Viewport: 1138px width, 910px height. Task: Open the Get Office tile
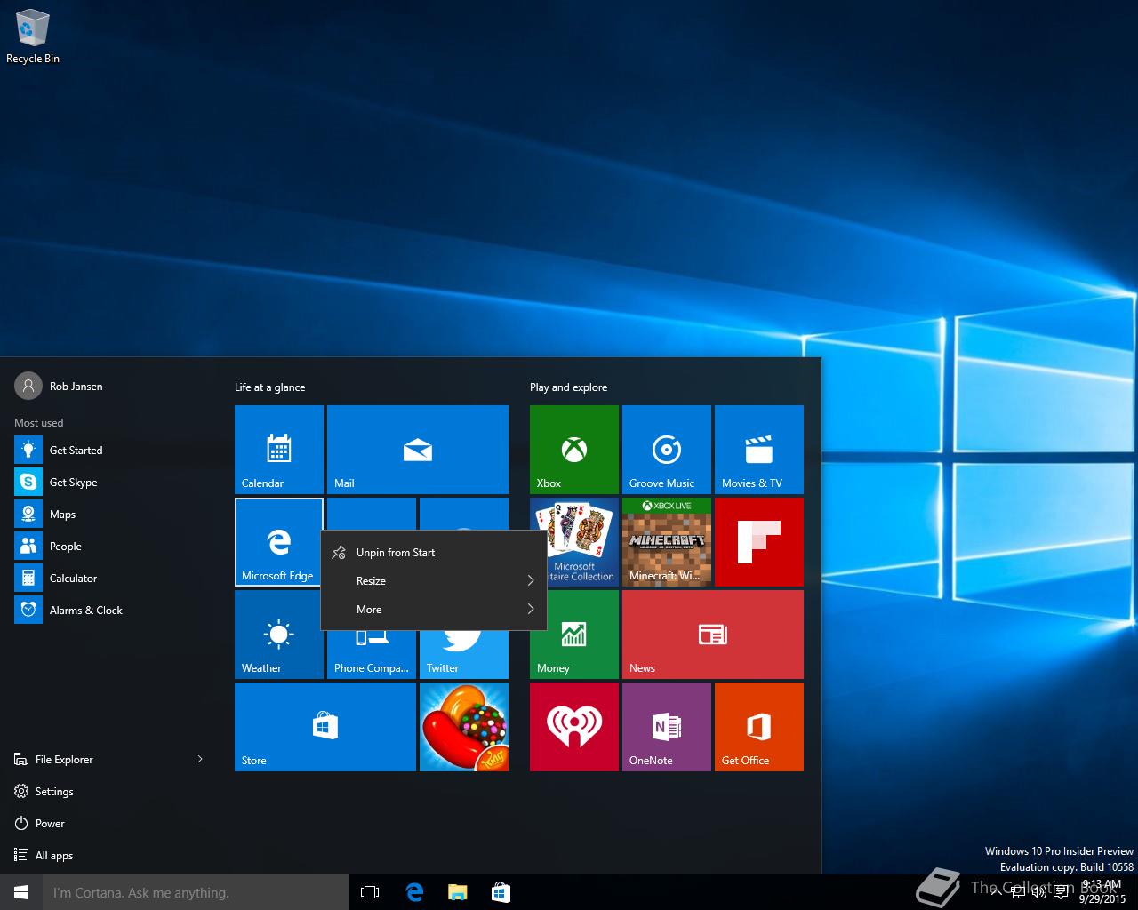pyautogui.click(x=759, y=727)
